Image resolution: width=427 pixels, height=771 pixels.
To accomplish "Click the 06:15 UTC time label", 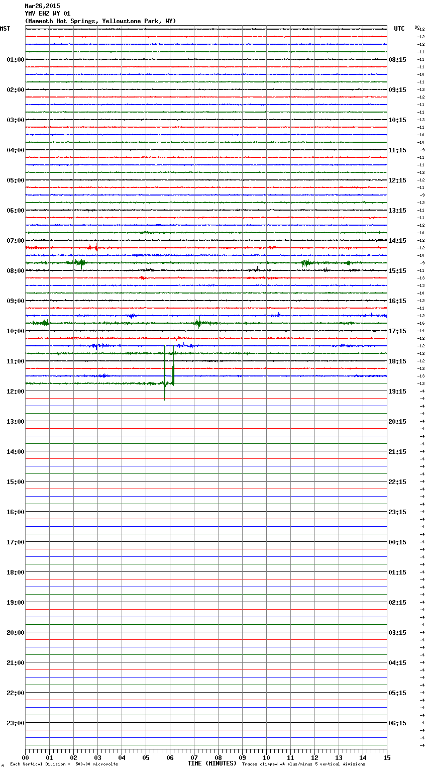I will pos(397,723).
